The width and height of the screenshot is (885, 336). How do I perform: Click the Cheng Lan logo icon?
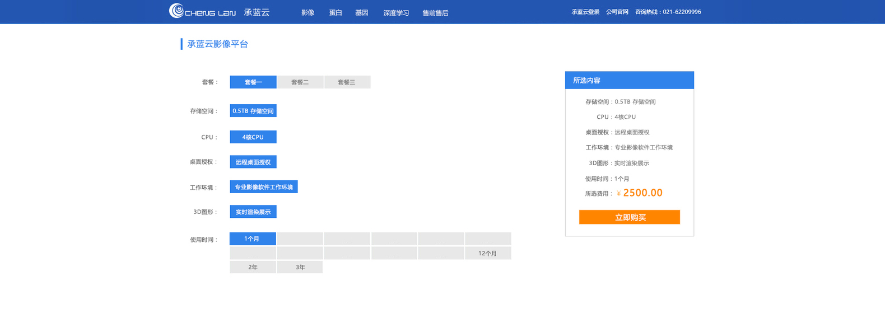point(176,11)
